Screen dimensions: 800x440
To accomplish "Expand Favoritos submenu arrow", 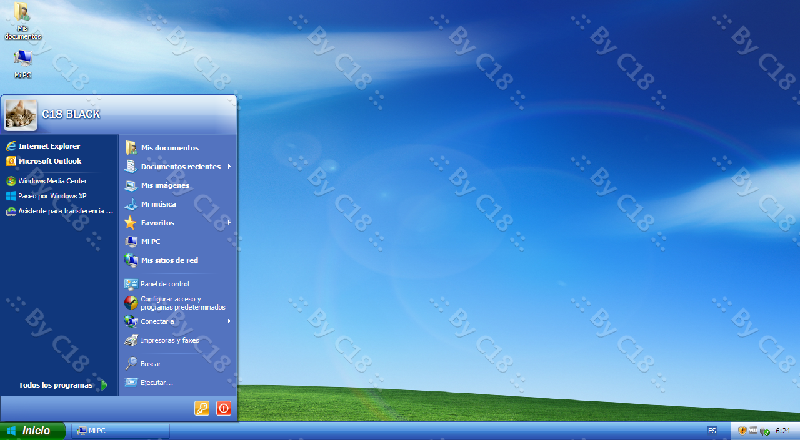I will click(x=229, y=223).
